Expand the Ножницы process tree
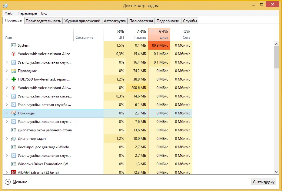282x191 pixels. pyautogui.click(x=7, y=113)
